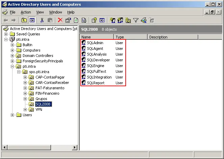Expand the Saved Queries node
Viewport: 224px width, 159px height.
[6, 34]
